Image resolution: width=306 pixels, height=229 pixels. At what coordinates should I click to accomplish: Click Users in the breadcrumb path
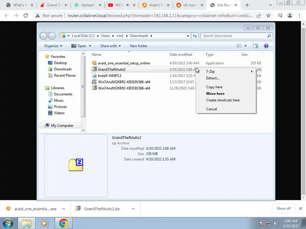tap(105, 36)
